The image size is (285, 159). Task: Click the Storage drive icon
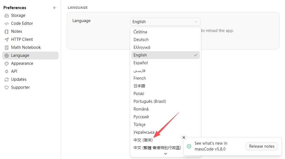click(7, 16)
